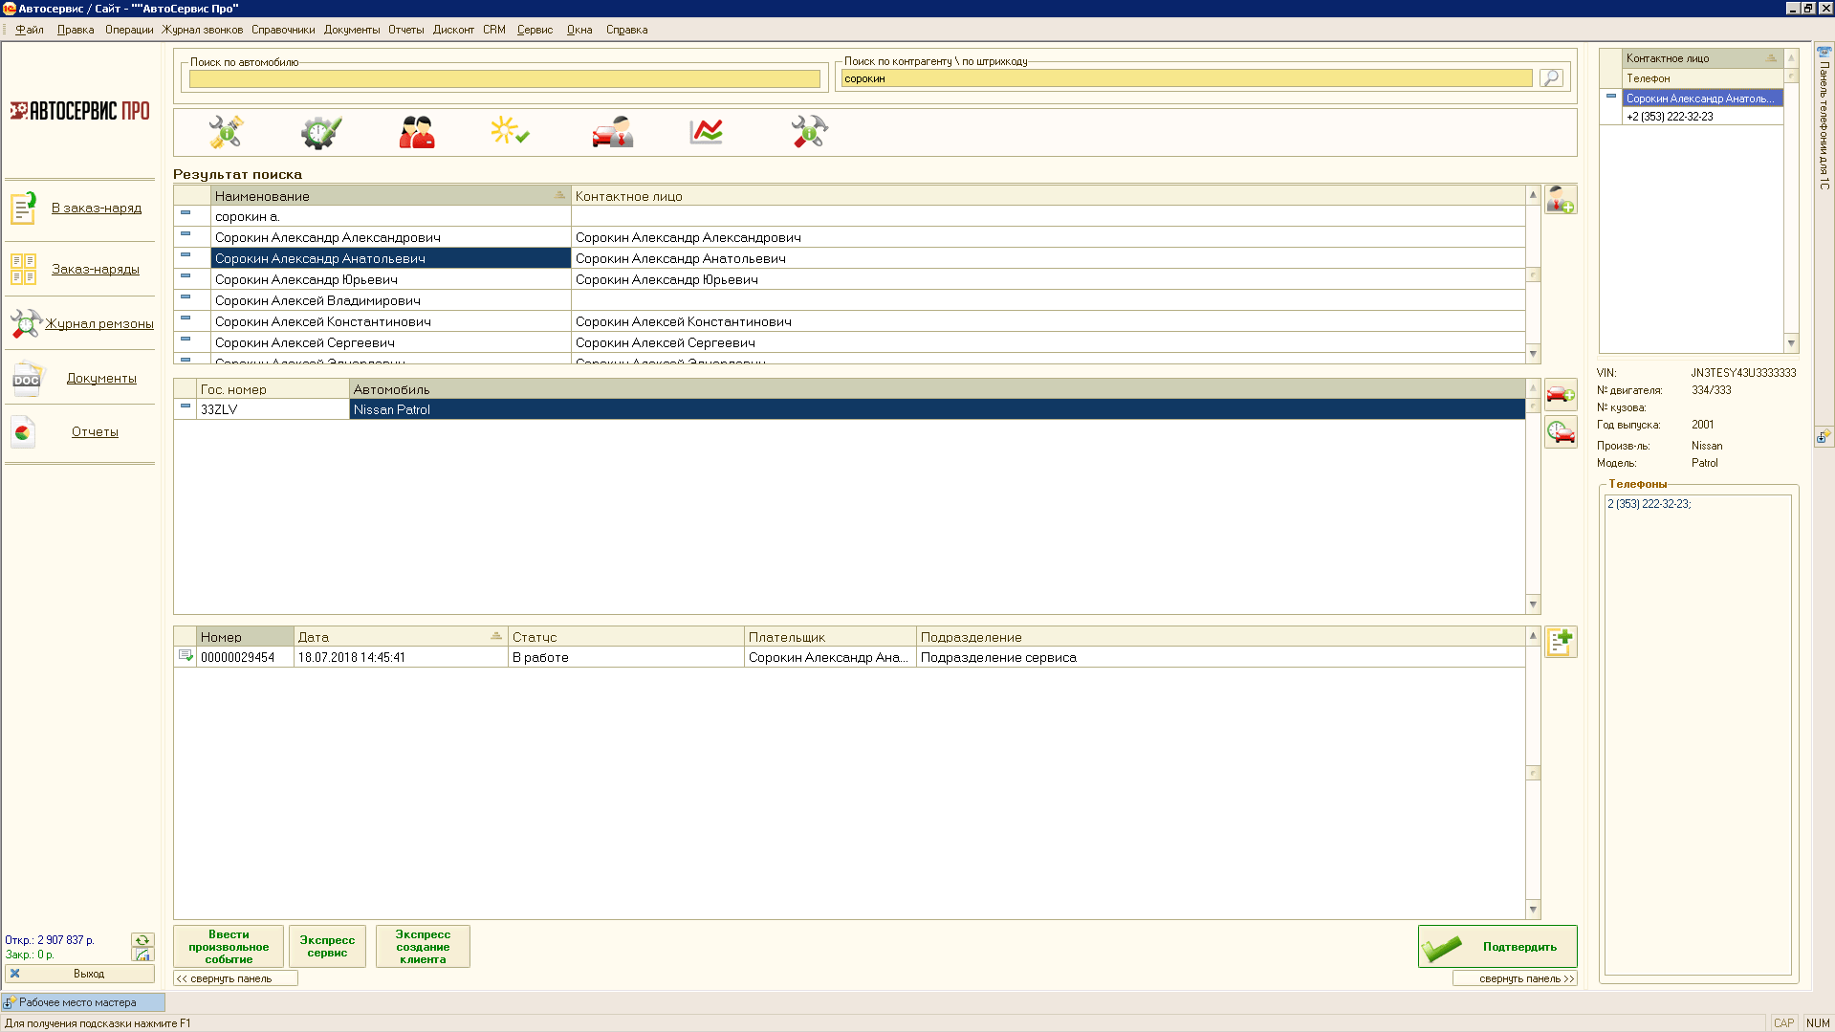The width and height of the screenshot is (1835, 1032).
Task: Open the 'CRM' menu
Action: (x=493, y=30)
